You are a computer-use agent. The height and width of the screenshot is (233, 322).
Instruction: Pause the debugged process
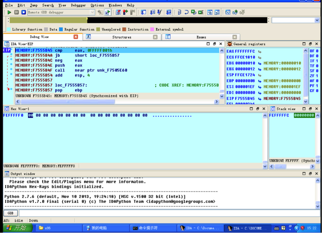[x=16, y=12]
